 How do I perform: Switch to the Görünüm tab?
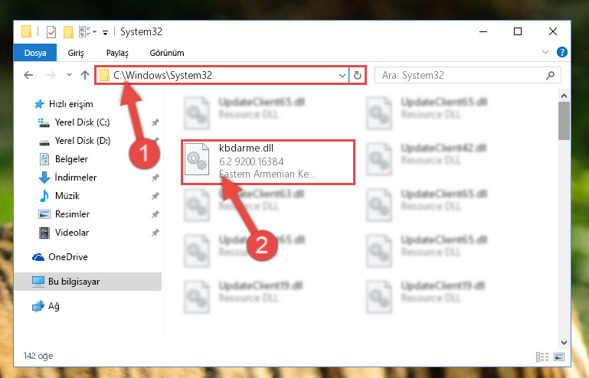(x=167, y=53)
